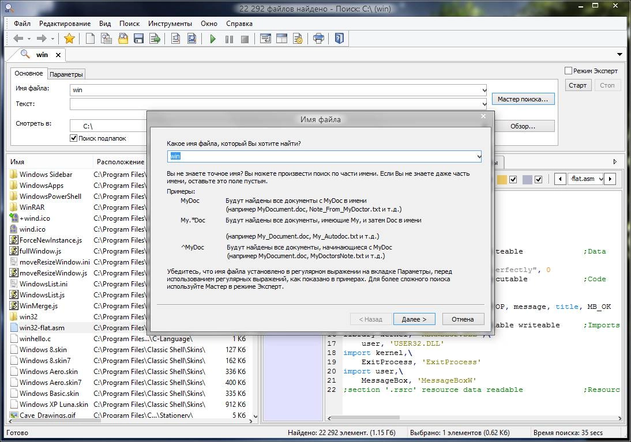Open the Инструменты menu

pos(170,23)
